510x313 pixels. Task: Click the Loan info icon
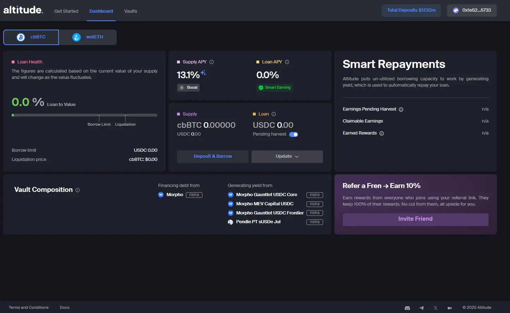point(274,114)
